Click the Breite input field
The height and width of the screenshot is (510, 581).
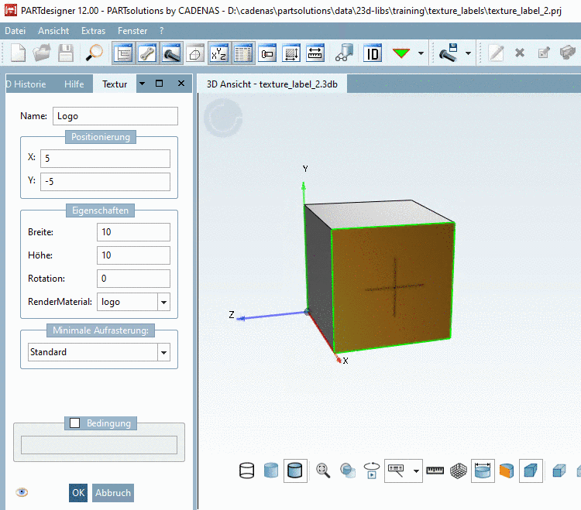pyautogui.click(x=133, y=232)
